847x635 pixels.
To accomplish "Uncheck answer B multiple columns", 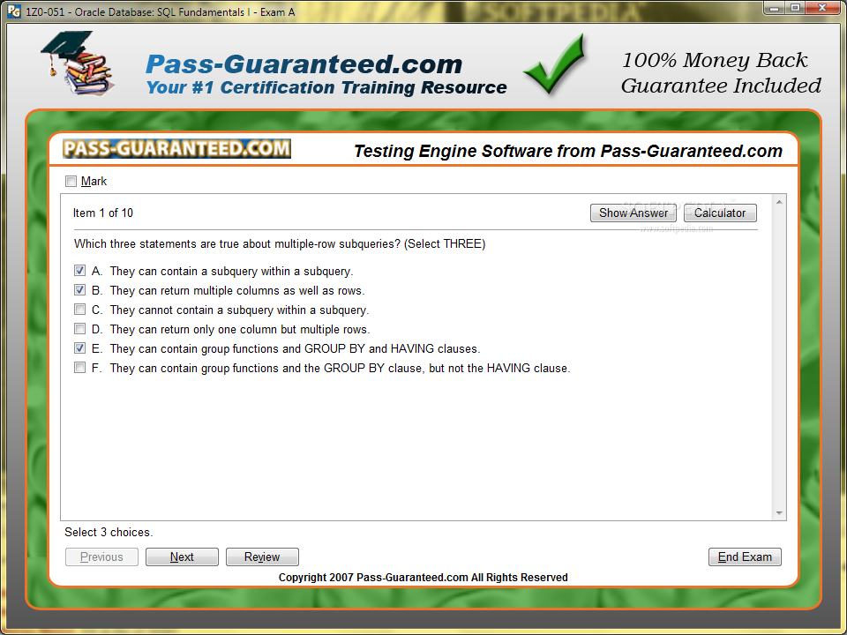I will pyautogui.click(x=80, y=290).
